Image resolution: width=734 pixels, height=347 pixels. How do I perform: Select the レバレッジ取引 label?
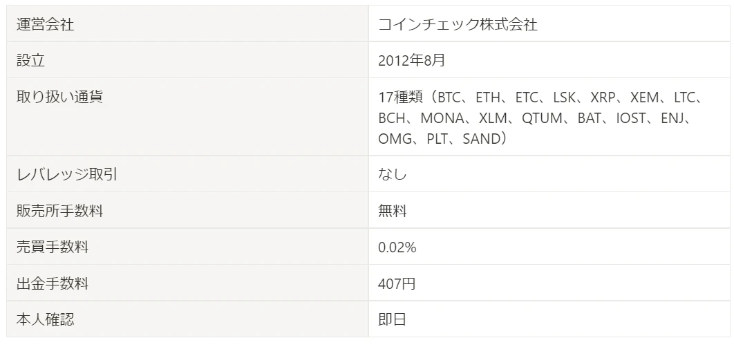tap(66, 174)
